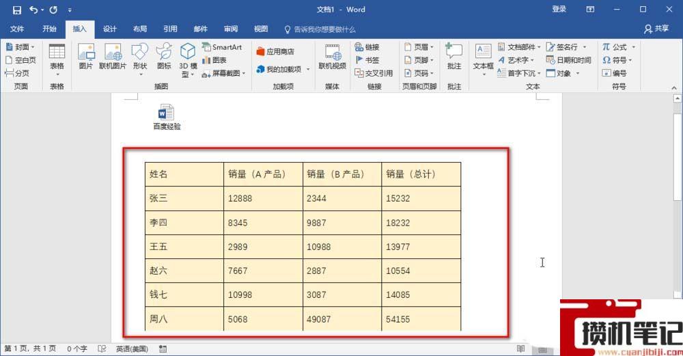Click the 联机视频 online video icon

[x=333, y=57]
